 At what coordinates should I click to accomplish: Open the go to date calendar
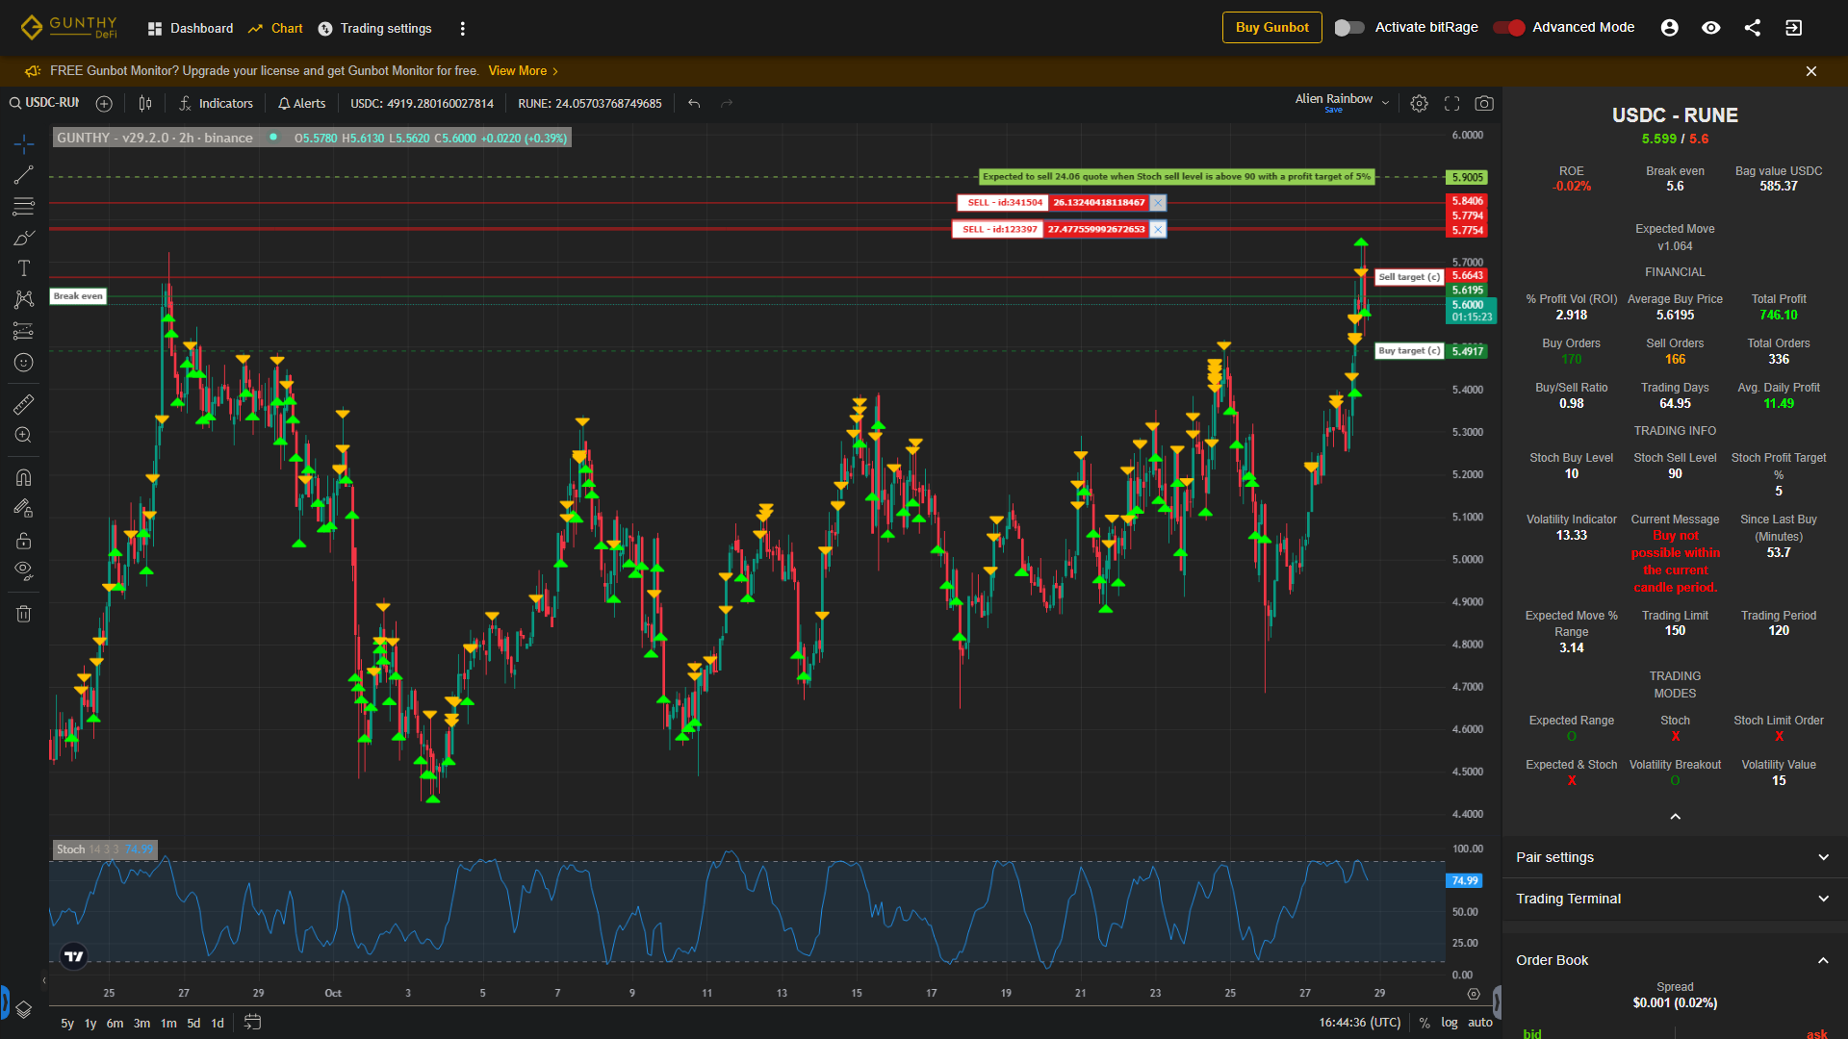[252, 1023]
